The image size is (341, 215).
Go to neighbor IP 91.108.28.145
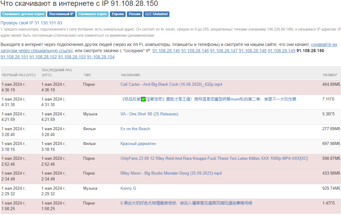166,51
